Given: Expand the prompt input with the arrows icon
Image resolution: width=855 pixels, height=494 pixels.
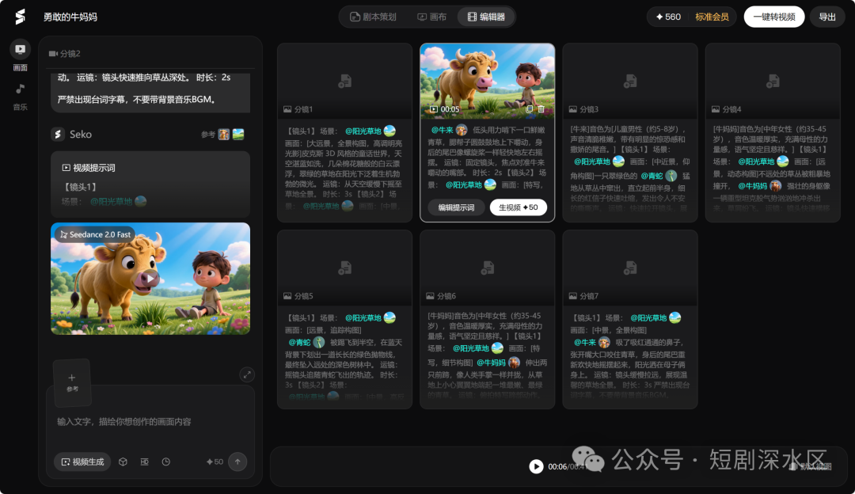Looking at the screenshot, I should (247, 374).
